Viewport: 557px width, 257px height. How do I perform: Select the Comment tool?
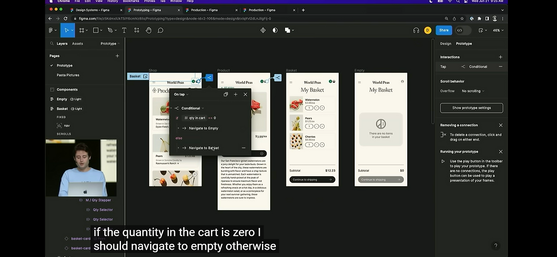(161, 30)
